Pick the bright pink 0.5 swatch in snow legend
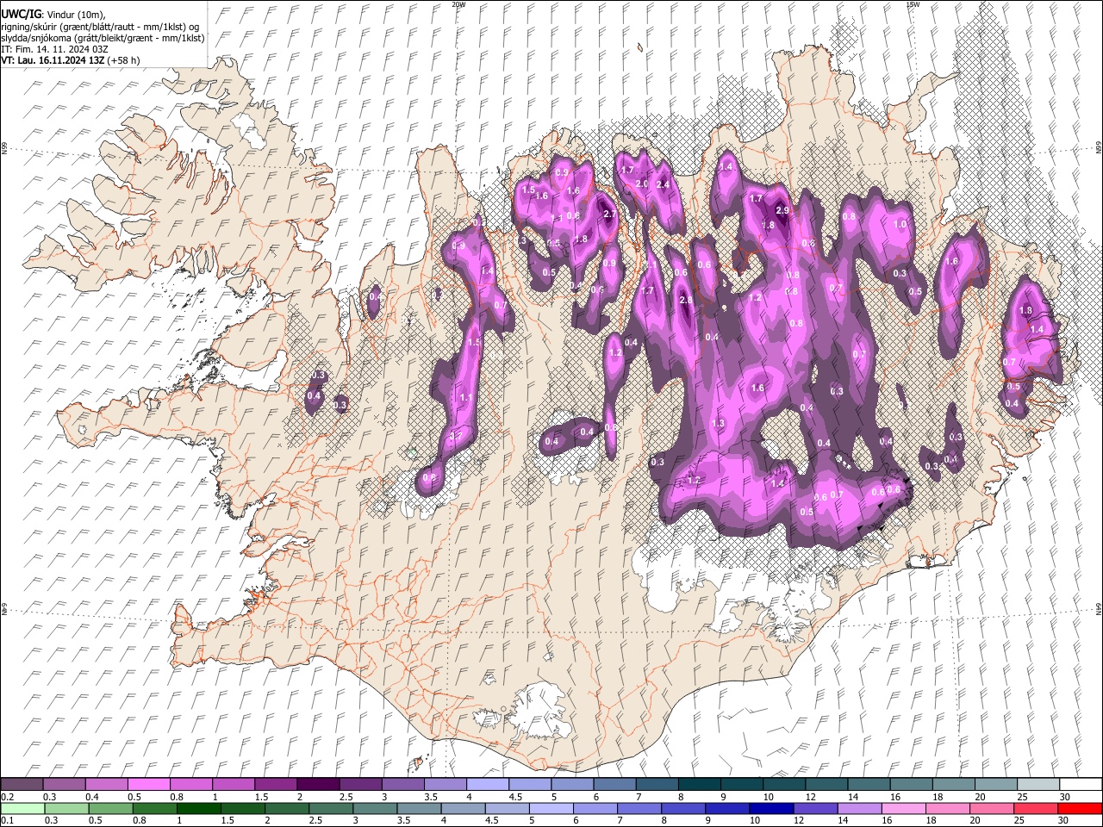 pyautogui.click(x=148, y=784)
